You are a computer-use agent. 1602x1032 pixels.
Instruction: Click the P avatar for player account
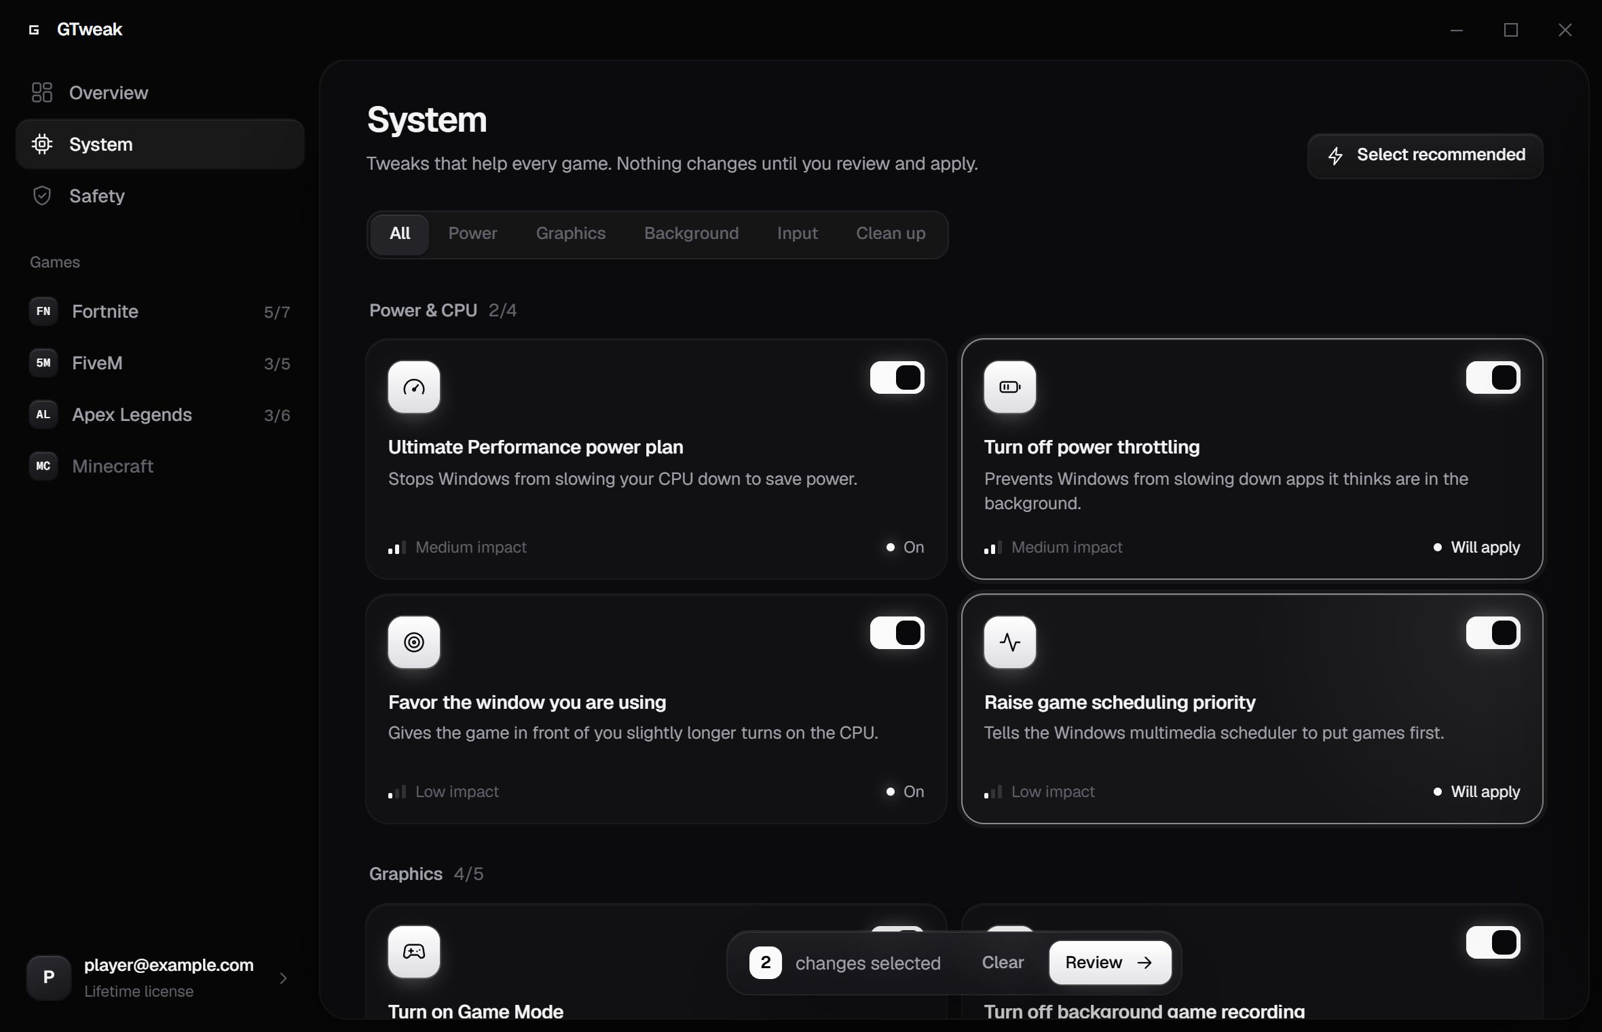(x=49, y=978)
